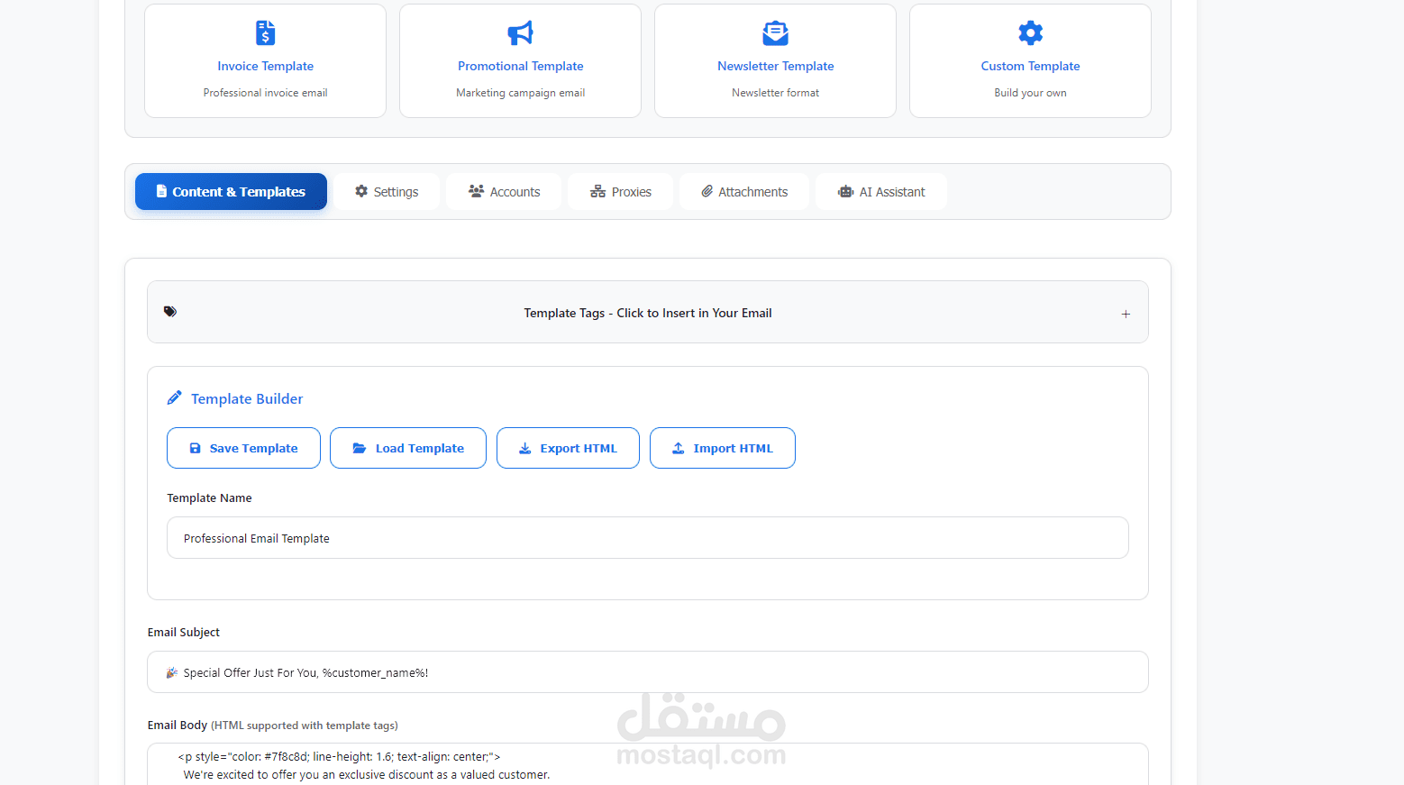Screen dimensions: 1404x785
Task: Click the Invoice Template dollar document icon
Action: click(265, 32)
